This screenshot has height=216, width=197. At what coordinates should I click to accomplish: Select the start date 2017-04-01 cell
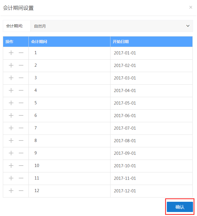tap(125, 91)
